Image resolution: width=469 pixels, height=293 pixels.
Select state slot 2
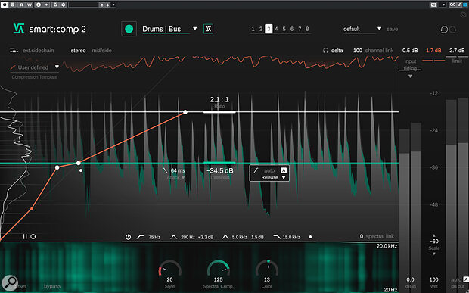[261, 29]
